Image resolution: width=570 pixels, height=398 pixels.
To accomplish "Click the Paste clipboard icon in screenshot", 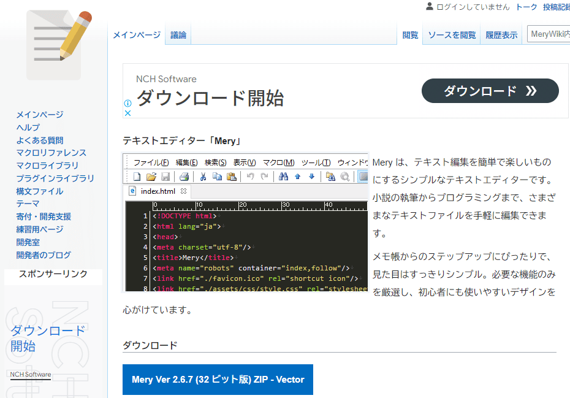I will tap(231, 177).
